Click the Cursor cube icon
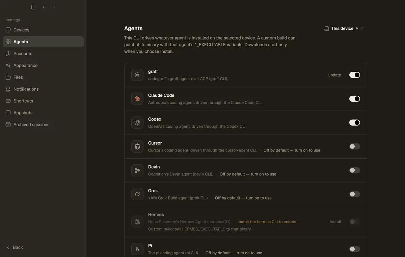 click(137, 146)
